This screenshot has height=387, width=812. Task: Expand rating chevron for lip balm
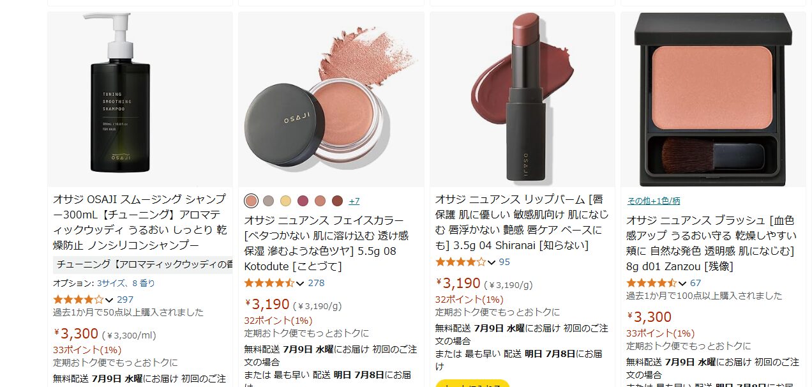[x=491, y=262]
